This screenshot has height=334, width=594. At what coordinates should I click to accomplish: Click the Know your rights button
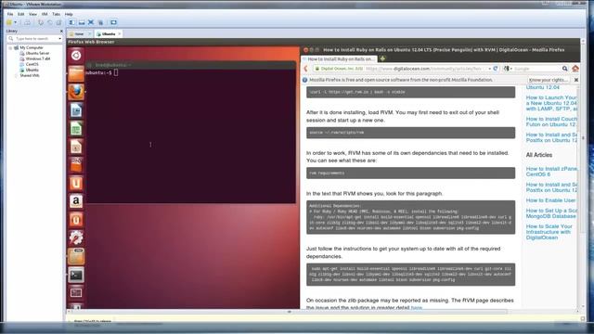549,80
